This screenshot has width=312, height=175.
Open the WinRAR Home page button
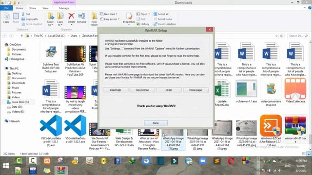coord(195,90)
